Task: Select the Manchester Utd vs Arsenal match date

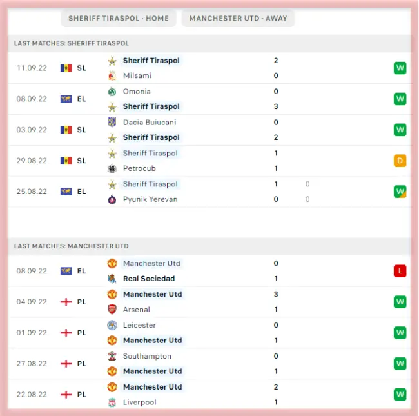Action: [x=32, y=302]
